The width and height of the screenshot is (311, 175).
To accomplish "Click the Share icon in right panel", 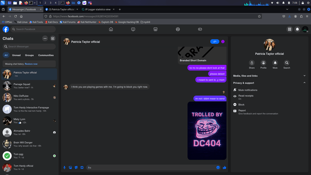I will tap(252, 63).
